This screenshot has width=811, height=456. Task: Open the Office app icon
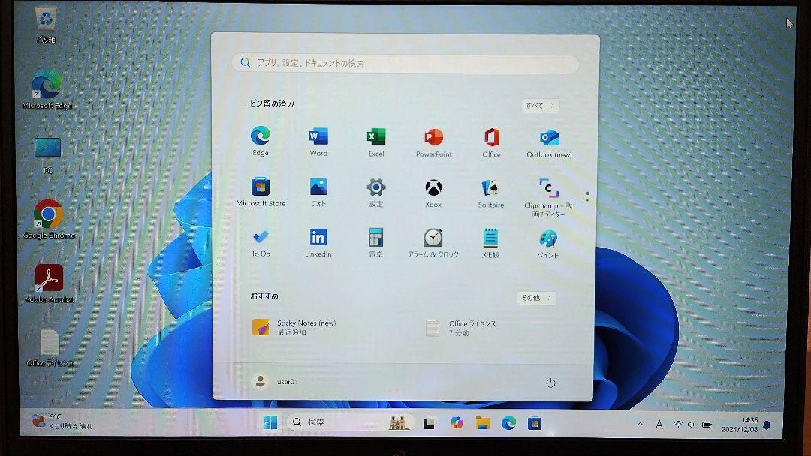[x=491, y=142]
